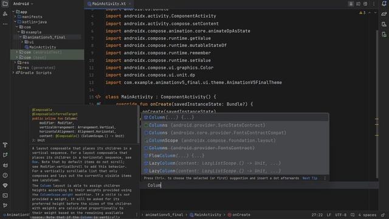Screen dimensions: 389x219
Task: Follow the ColumnScope.weight documentation link
Action: click(x=57, y=195)
